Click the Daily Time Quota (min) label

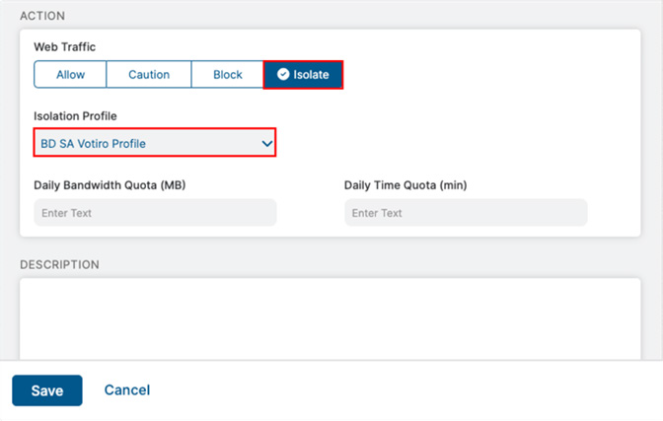point(405,185)
